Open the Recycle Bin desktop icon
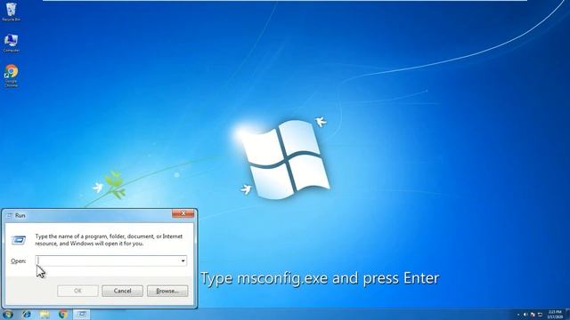 click(12, 12)
